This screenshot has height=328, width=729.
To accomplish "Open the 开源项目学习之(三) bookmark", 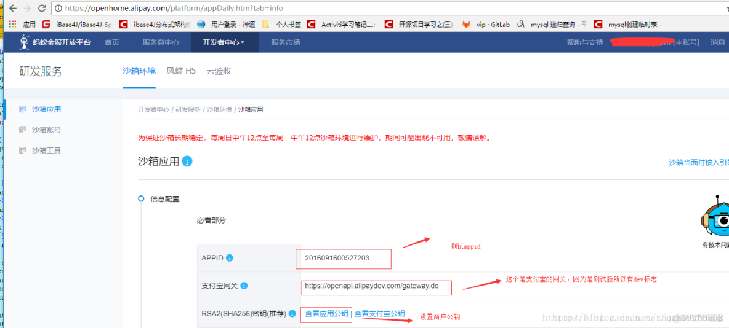I will point(421,24).
